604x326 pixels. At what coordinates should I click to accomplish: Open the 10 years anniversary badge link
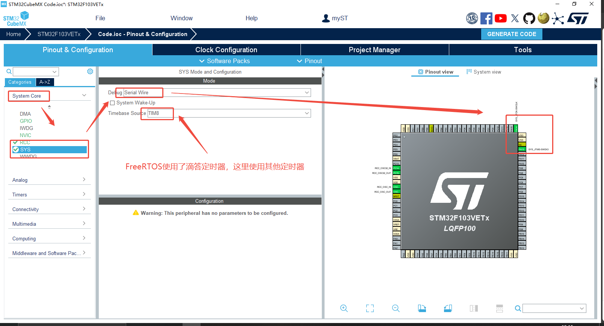472,18
